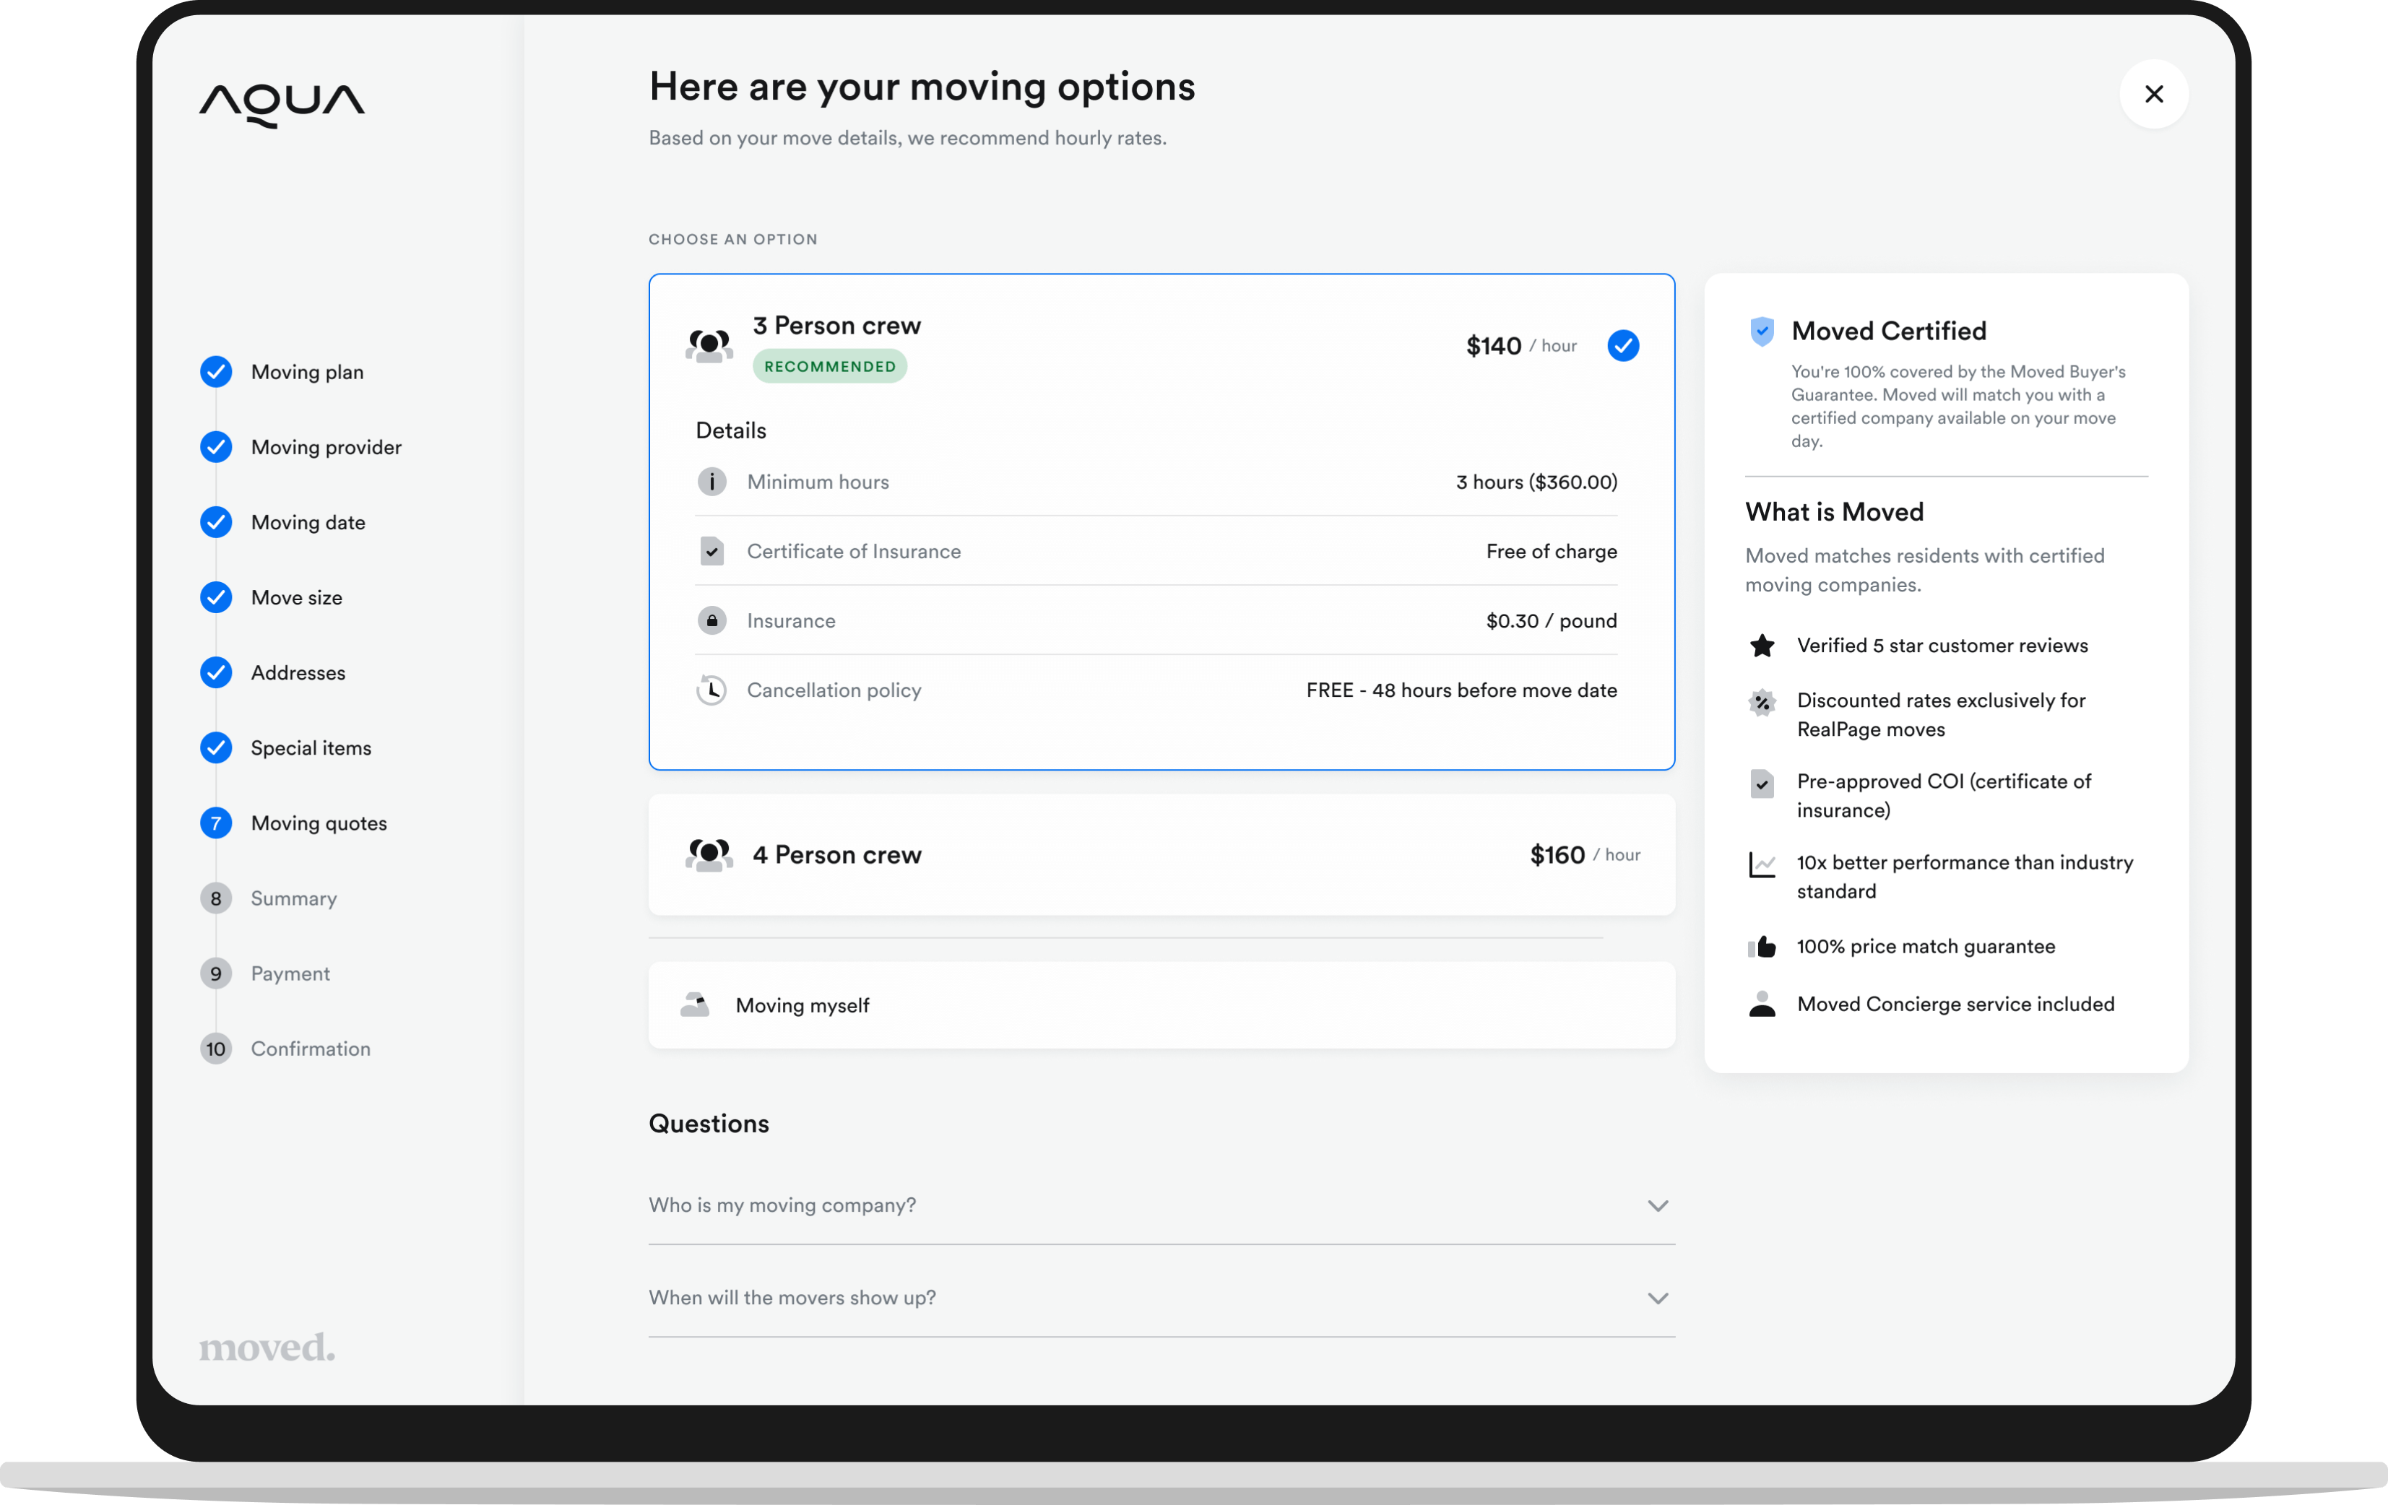Go to Moving date step
The width and height of the screenshot is (2388, 1505).
coord(308,522)
